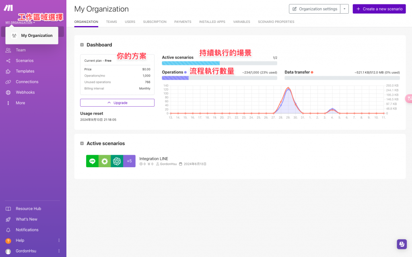Image resolution: width=412 pixels, height=257 pixels.
Task: Click the help chat widget icon
Action: 402,244
